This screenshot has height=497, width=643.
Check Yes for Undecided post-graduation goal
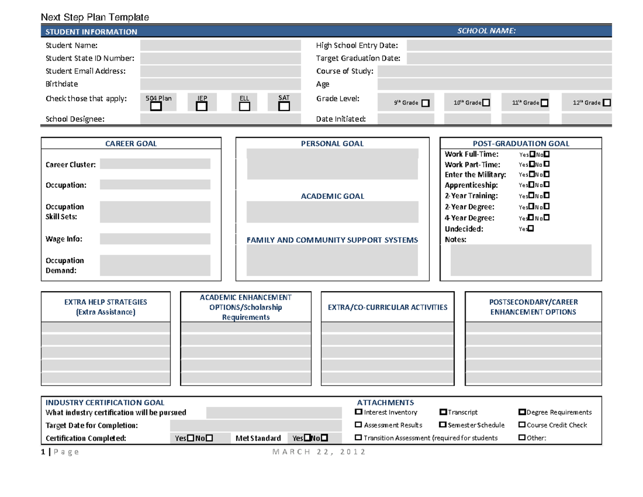(531, 229)
